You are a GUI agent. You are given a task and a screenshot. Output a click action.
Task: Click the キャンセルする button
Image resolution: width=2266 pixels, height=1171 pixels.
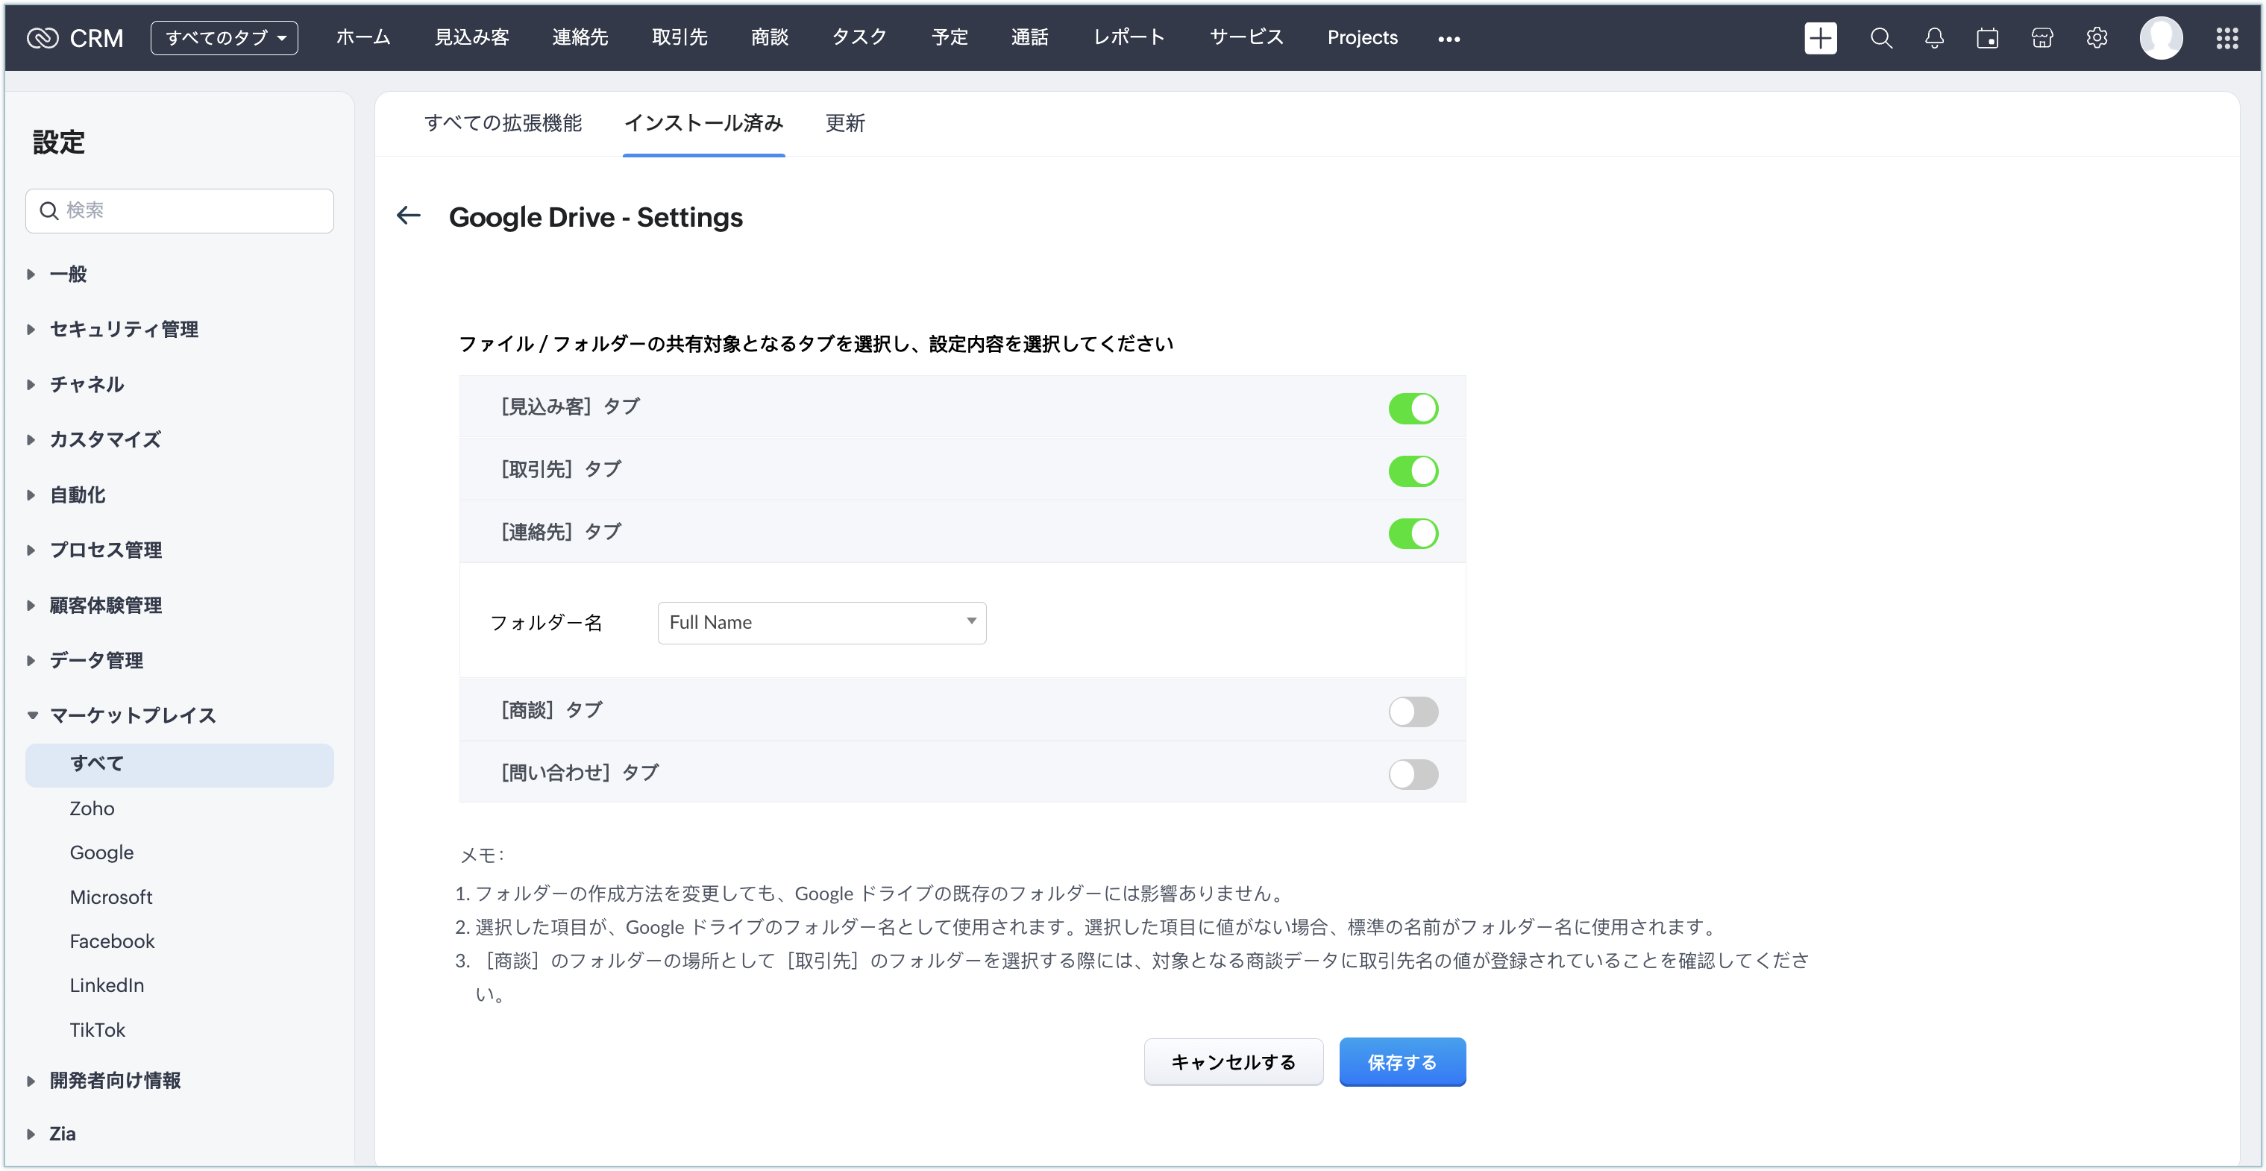pos(1232,1062)
